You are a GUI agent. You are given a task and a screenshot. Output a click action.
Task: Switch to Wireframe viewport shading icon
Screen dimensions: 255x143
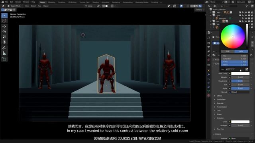click(x=192, y=6)
